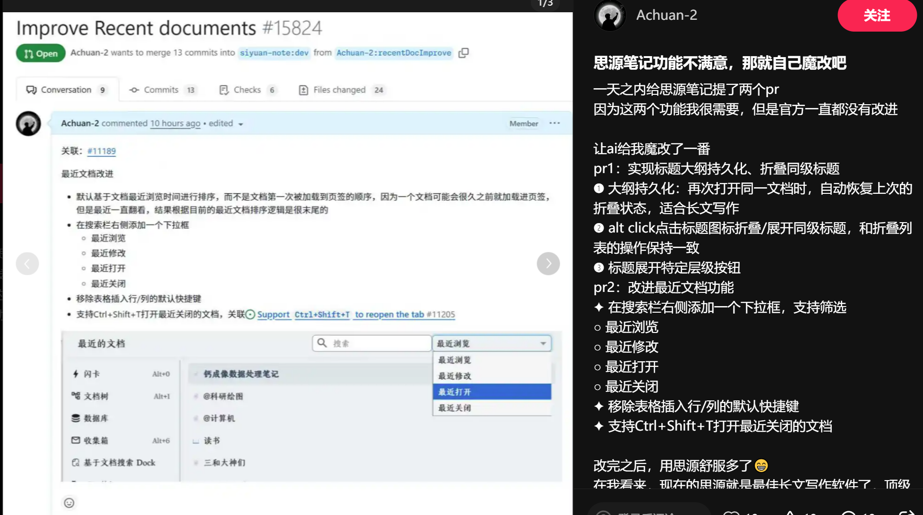Open the comment three-dots menu
Image resolution: width=923 pixels, height=515 pixels.
[555, 123]
